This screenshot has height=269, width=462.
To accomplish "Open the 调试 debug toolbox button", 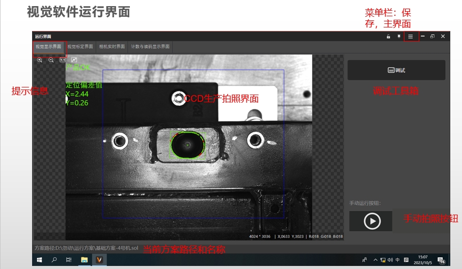I will (x=396, y=70).
